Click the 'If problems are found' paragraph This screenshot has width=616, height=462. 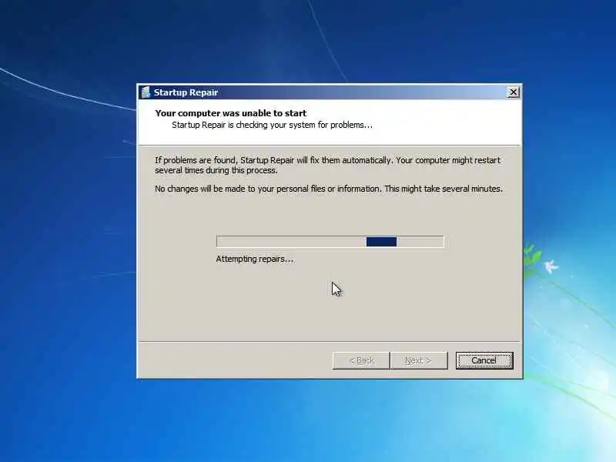coord(328,165)
